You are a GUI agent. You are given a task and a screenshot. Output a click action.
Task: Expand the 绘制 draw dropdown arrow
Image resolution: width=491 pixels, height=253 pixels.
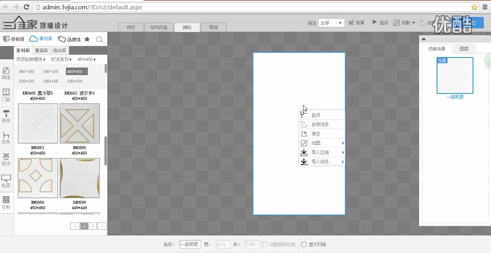click(414, 23)
